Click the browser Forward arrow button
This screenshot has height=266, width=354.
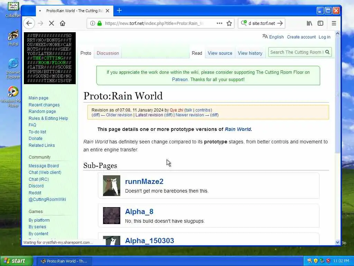[x=41, y=23]
